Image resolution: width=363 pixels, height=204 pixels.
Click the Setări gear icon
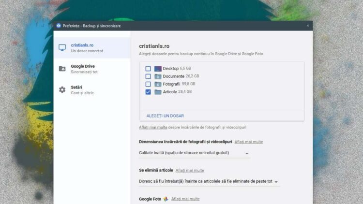point(62,90)
